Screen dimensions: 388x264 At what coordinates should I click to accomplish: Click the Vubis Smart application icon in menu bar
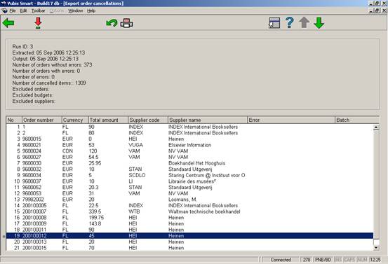click(4, 11)
